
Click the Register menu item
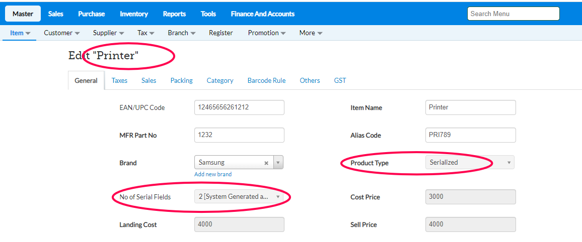click(221, 33)
